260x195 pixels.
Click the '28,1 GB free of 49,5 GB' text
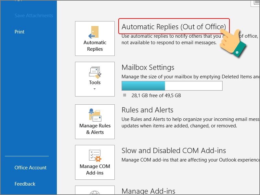tap(156, 96)
